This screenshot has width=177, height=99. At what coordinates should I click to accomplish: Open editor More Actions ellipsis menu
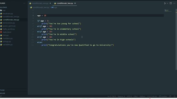coord(175,3)
